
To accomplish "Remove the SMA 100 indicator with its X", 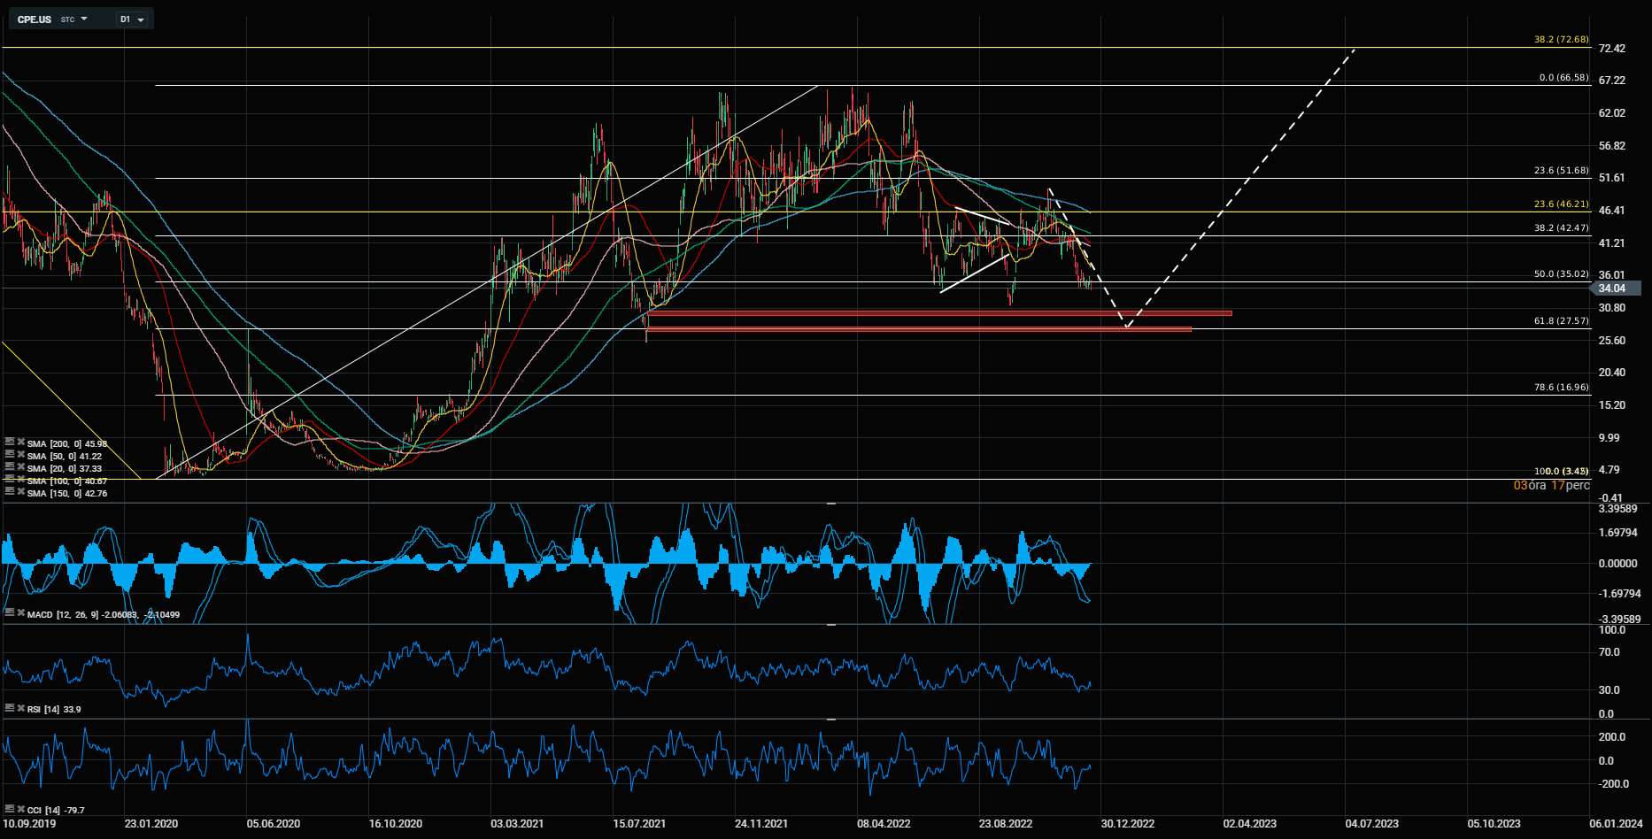I will point(20,479).
